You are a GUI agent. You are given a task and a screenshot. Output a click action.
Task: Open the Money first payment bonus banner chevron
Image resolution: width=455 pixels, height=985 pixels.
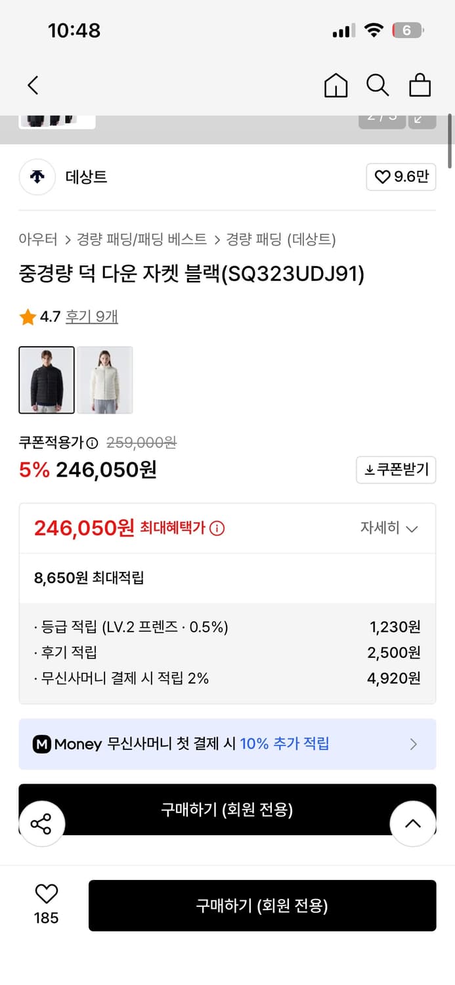pos(414,744)
